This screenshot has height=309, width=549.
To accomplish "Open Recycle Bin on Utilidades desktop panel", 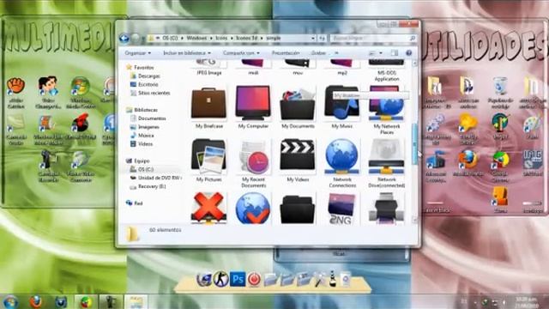I will pyautogui.click(x=500, y=92).
